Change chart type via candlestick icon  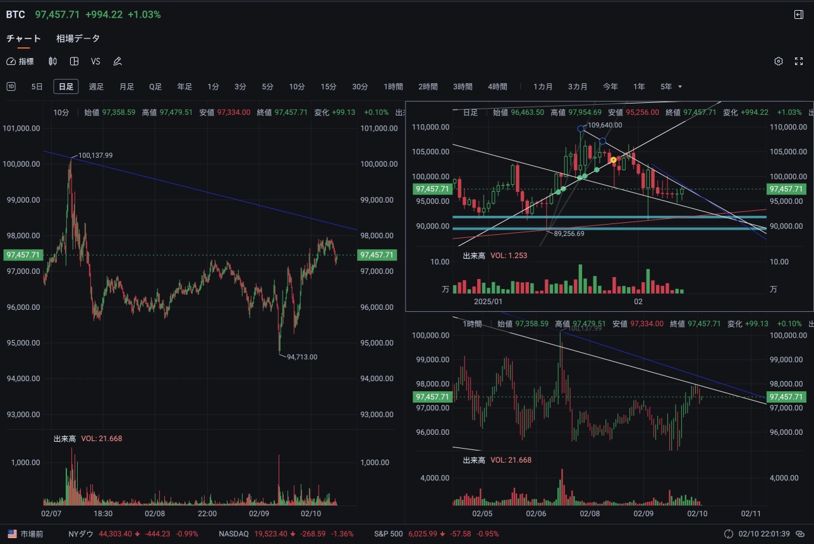pos(53,61)
